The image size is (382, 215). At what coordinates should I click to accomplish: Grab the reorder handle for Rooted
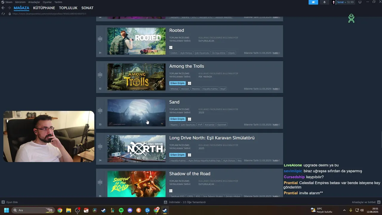click(x=100, y=39)
